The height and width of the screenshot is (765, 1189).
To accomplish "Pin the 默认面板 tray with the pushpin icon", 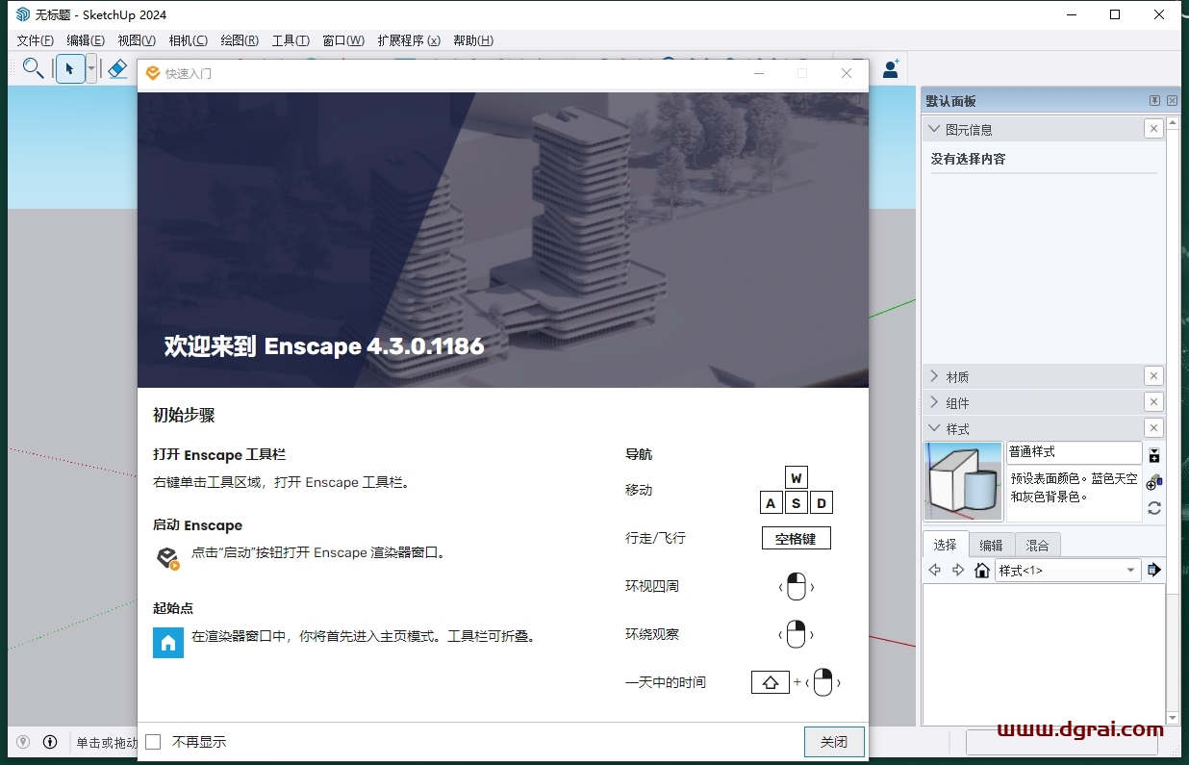I will [1154, 101].
